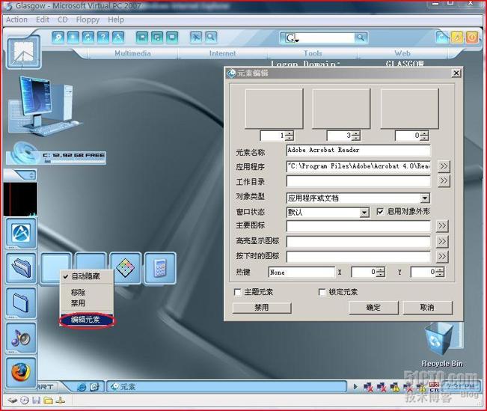This screenshot has width=487, height=411.
Task: Click the refresh arrows icon in top toolbar
Action: 88,37
